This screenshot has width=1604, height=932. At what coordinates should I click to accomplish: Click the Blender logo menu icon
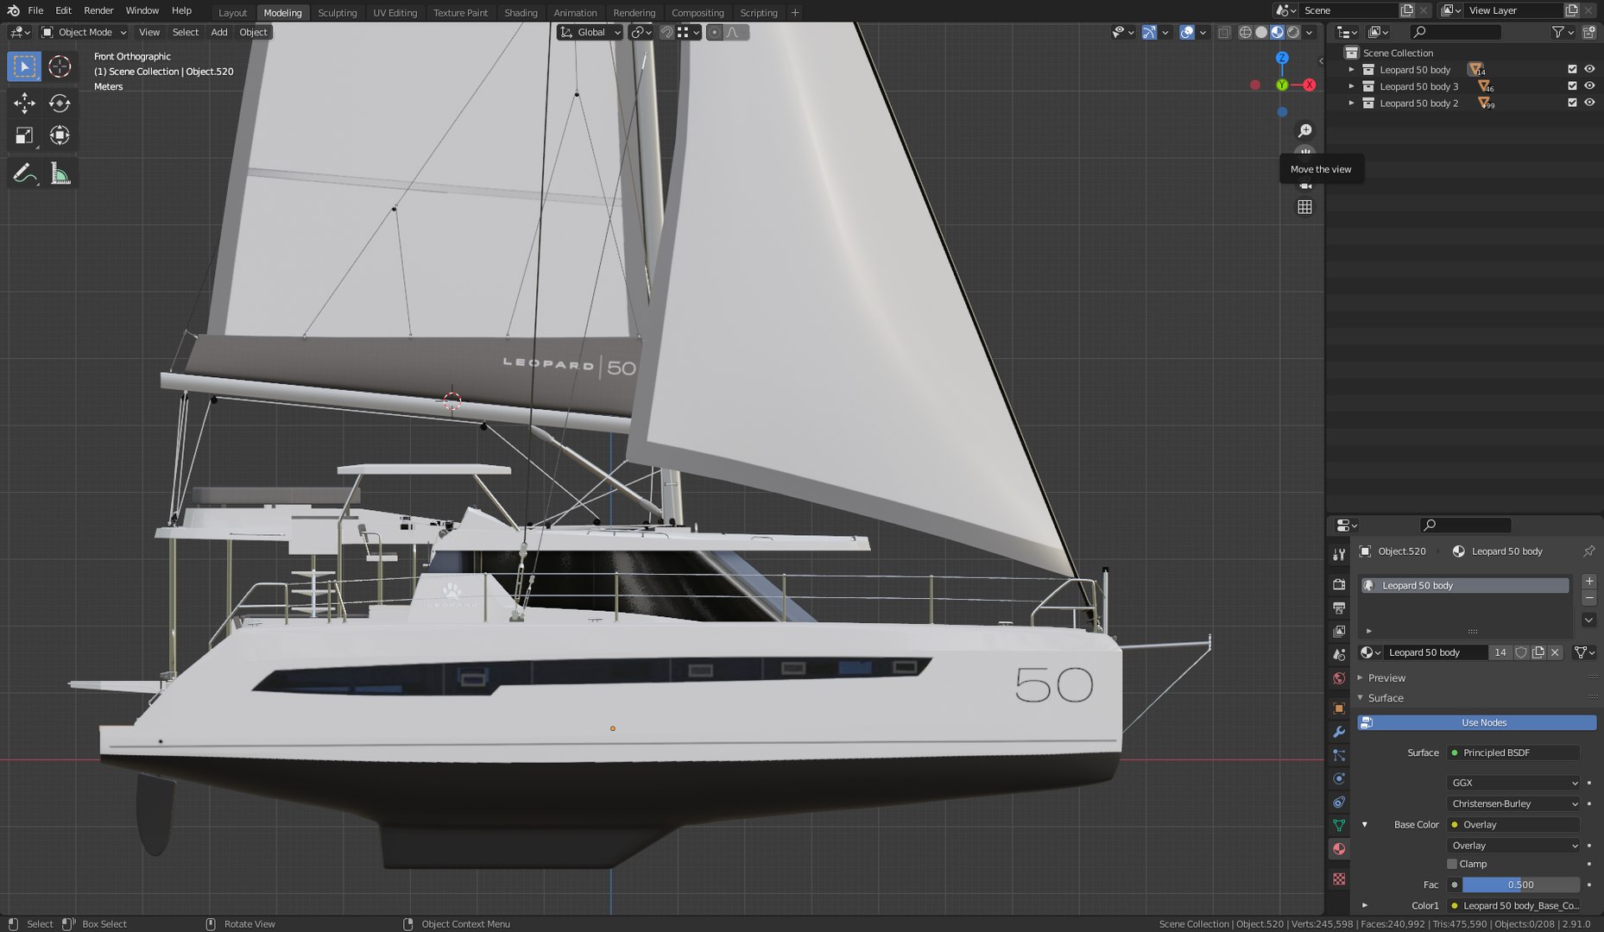tap(13, 10)
